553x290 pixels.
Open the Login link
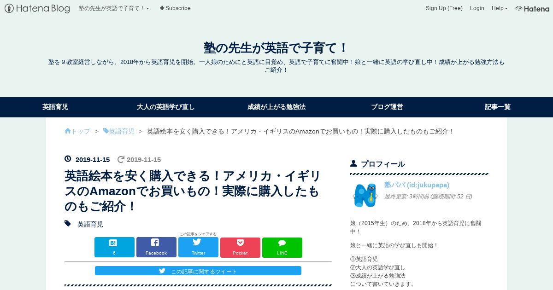tap(477, 8)
